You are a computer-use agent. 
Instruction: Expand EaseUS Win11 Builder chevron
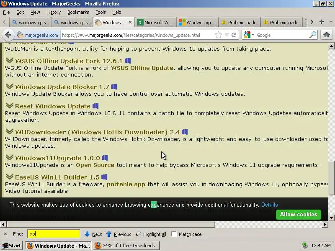9,177
